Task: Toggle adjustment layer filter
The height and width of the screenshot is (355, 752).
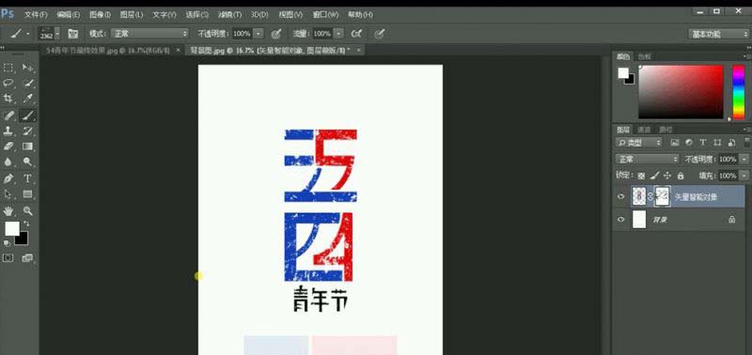Action: [689, 143]
